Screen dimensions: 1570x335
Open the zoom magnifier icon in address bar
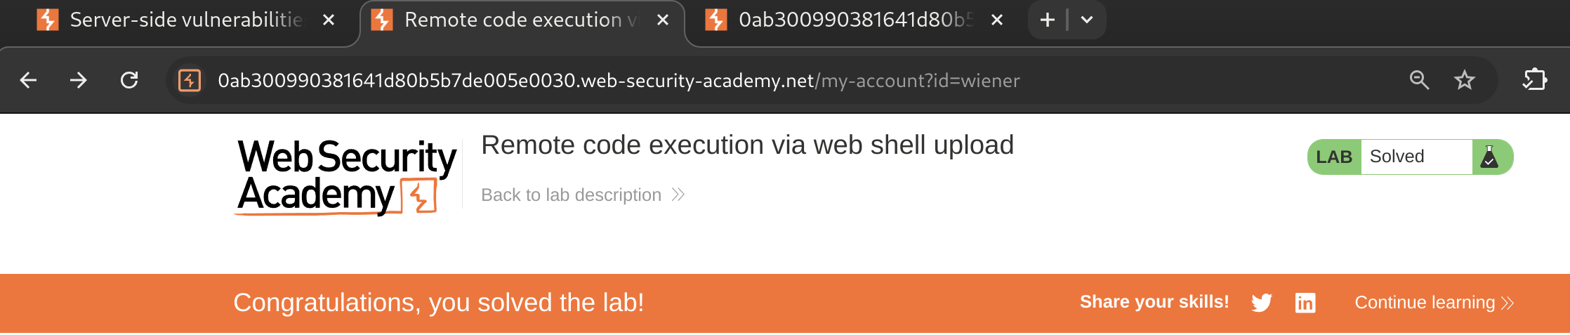[1419, 81]
